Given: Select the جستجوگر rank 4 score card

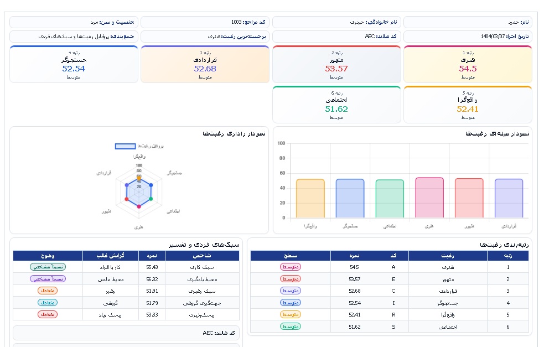Looking at the screenshot, I should click(74, 64).
